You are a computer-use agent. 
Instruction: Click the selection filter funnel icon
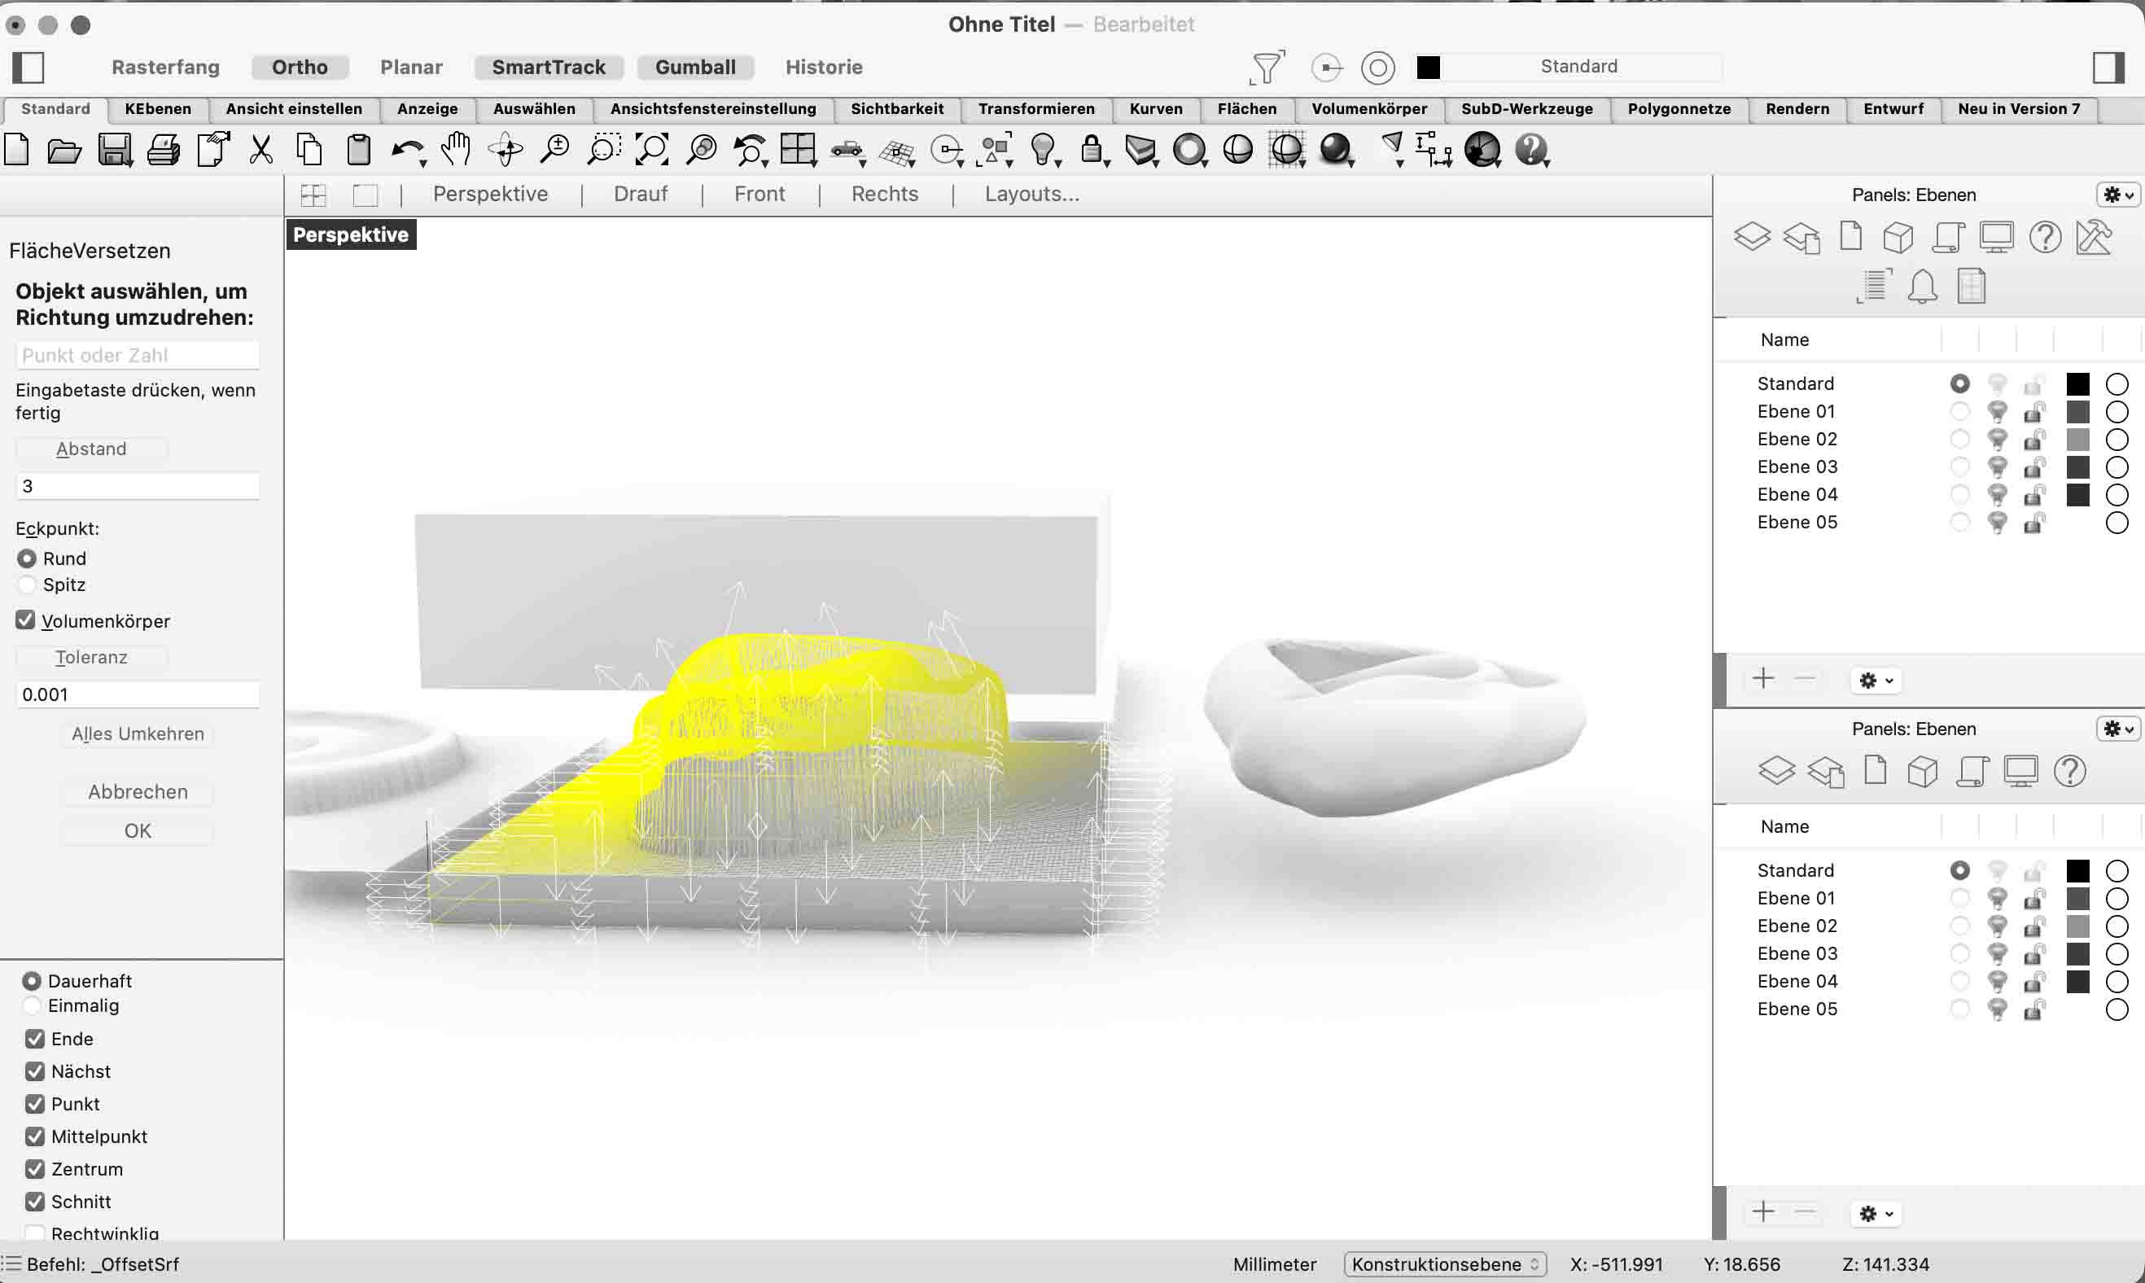pyautogui.click(x=1267, y=68)
